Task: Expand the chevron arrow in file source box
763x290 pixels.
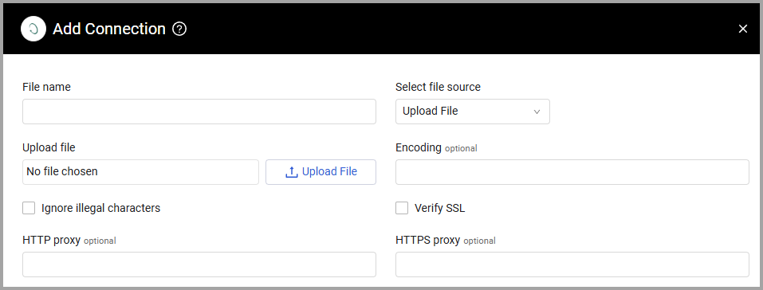Action: point(537,112)
